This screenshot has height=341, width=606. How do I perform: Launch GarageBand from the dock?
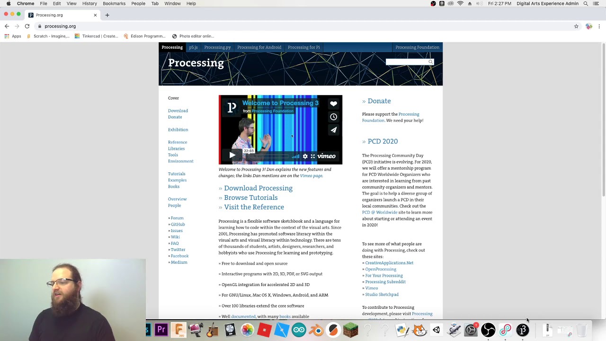[x=213, y=330]
